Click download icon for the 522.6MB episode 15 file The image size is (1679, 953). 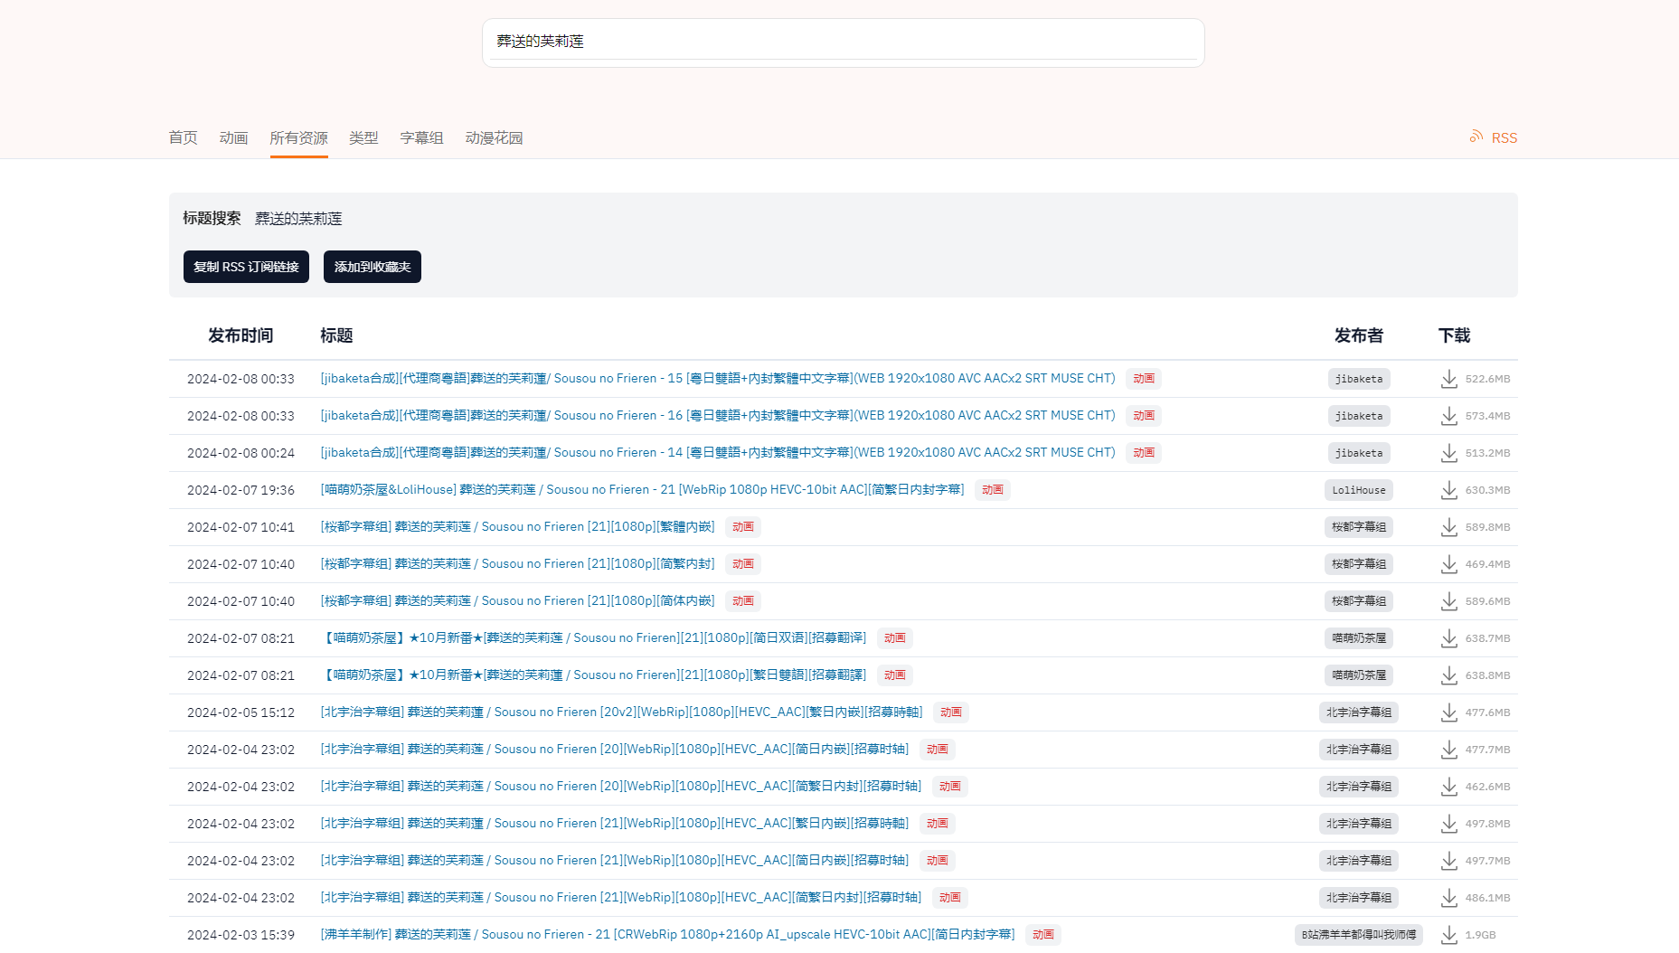point(1448,379)
